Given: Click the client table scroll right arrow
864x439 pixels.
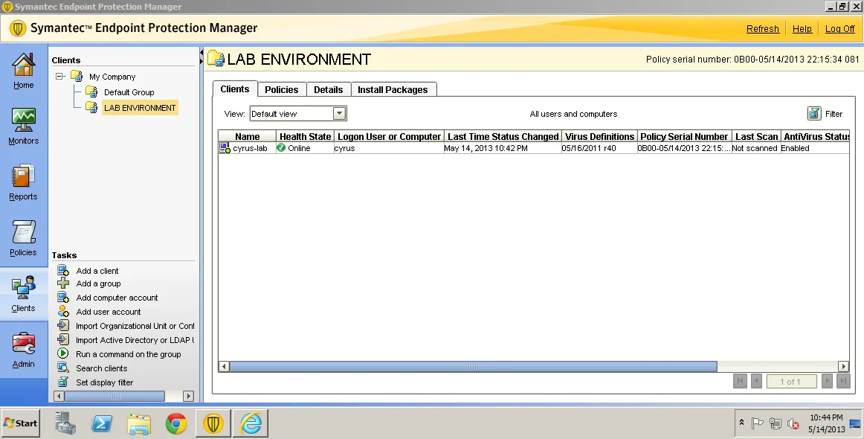Looking at the screenshot, I should point(844,366).
